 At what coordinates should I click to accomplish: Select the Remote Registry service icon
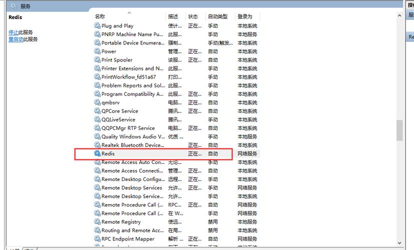tap(97, 222)
